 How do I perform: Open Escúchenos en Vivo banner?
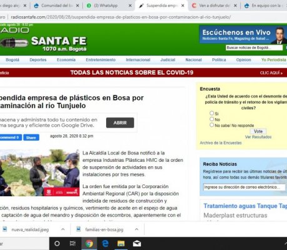coord(243,34)
